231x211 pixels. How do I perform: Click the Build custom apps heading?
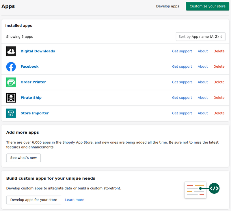[x=51, y=178]
